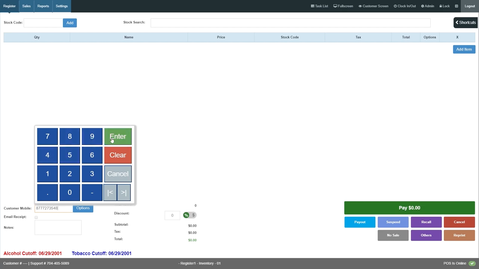Select percent discount mode
This screenshot has height=269, width=479.
coord(186,215)
